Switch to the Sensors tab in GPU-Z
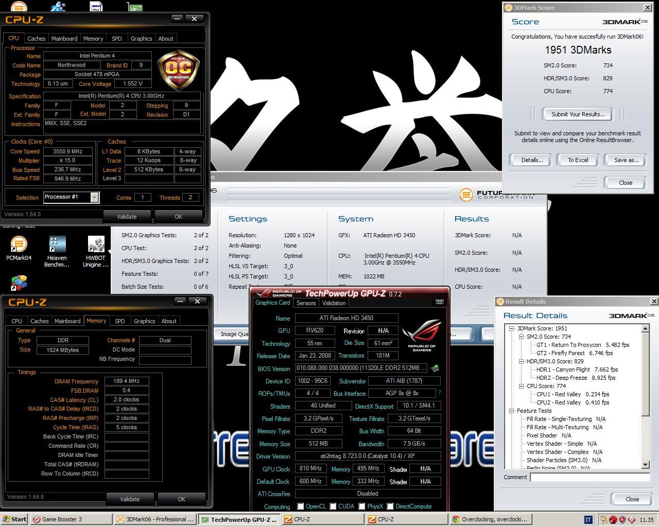The width and height of the screenshot is (659, 527). pyautogui.click(x=306, y=303)
